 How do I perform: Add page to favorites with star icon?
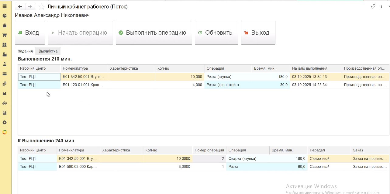point(42,7)
